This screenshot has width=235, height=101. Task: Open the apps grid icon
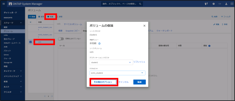point(232,4)
